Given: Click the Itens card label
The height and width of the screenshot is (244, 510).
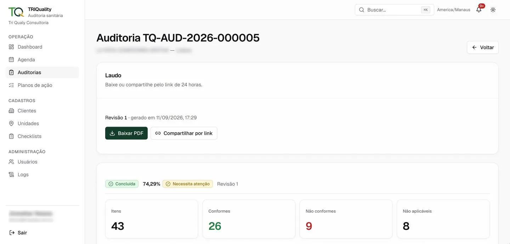Looking at the screenshot, I should tap(116, 211).
